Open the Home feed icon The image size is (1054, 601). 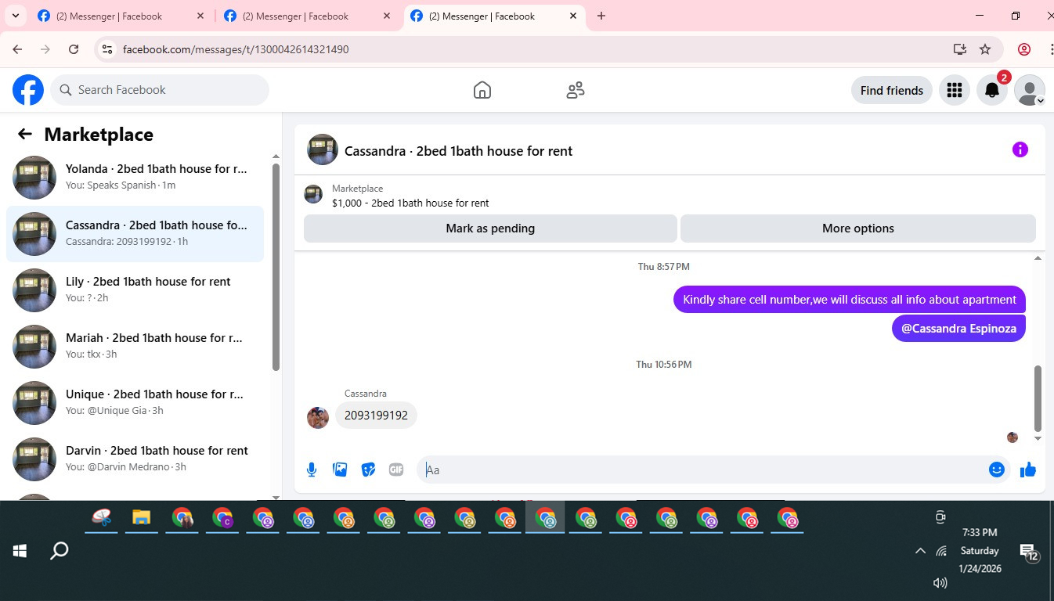(x=482, y=90)
